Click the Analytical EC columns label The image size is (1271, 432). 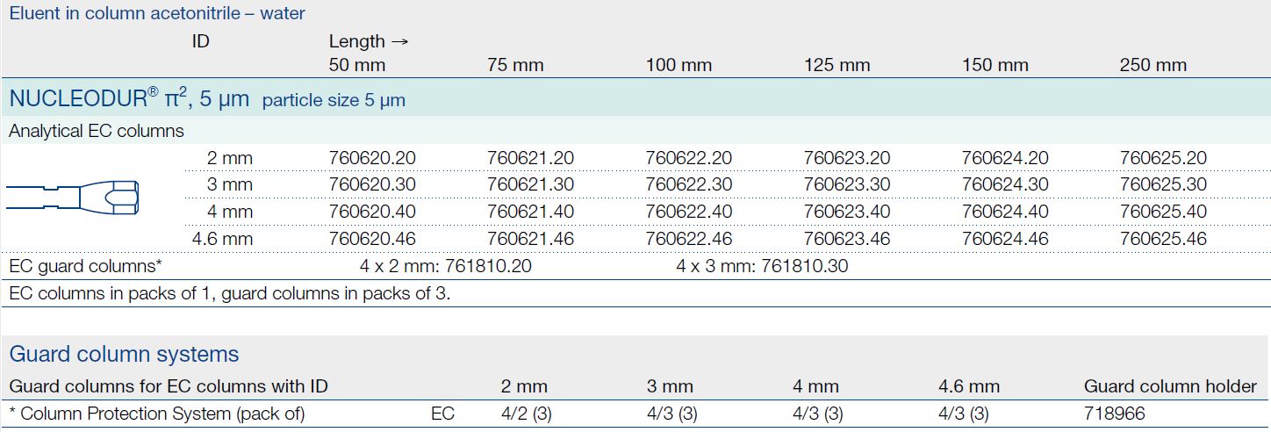point(97,131)
